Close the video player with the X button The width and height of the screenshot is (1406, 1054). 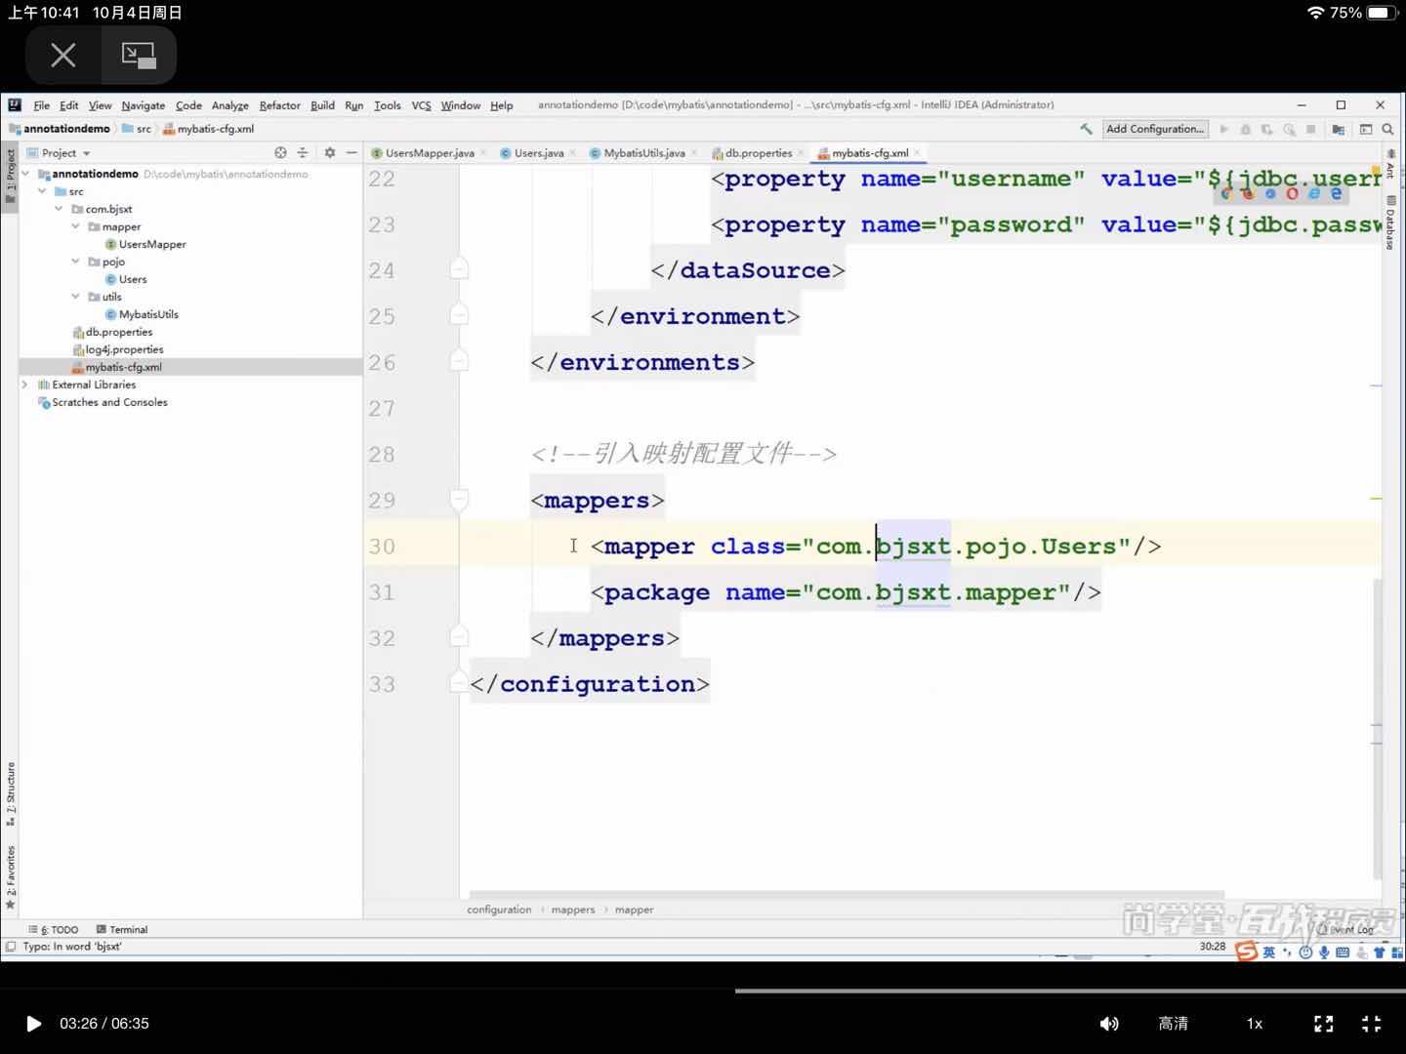tap(63, 55)
